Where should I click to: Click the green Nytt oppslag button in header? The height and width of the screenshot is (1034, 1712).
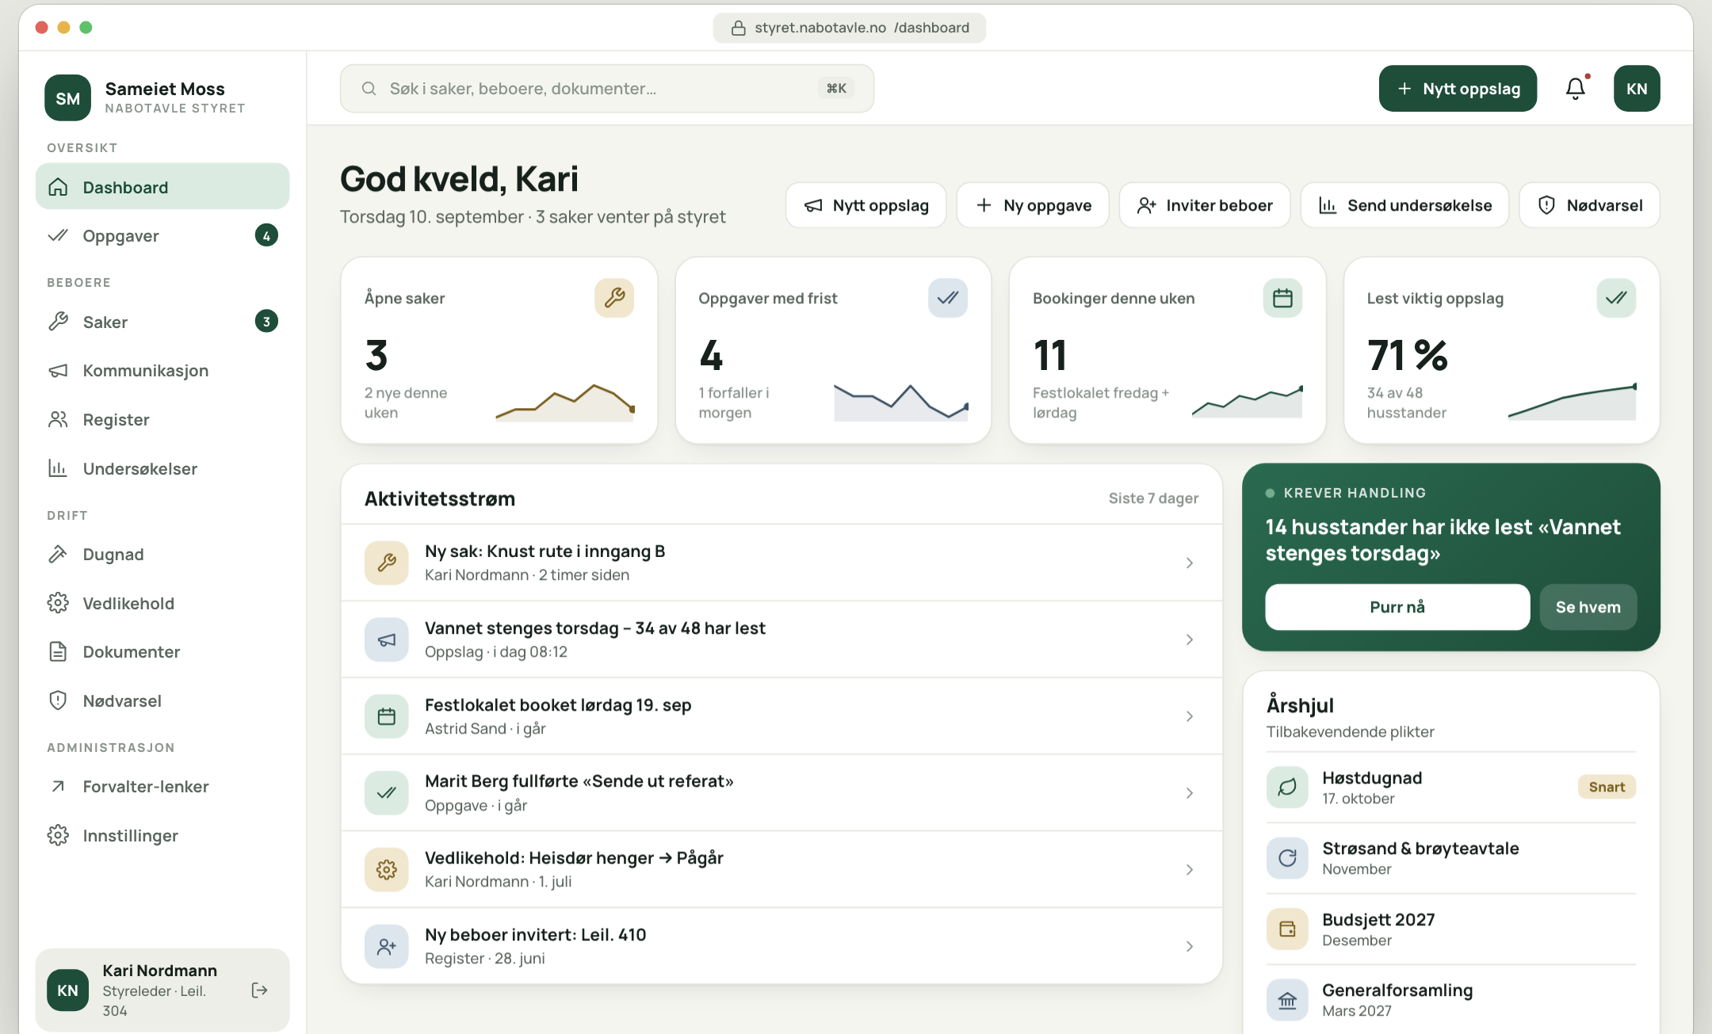click(1458, 89)
